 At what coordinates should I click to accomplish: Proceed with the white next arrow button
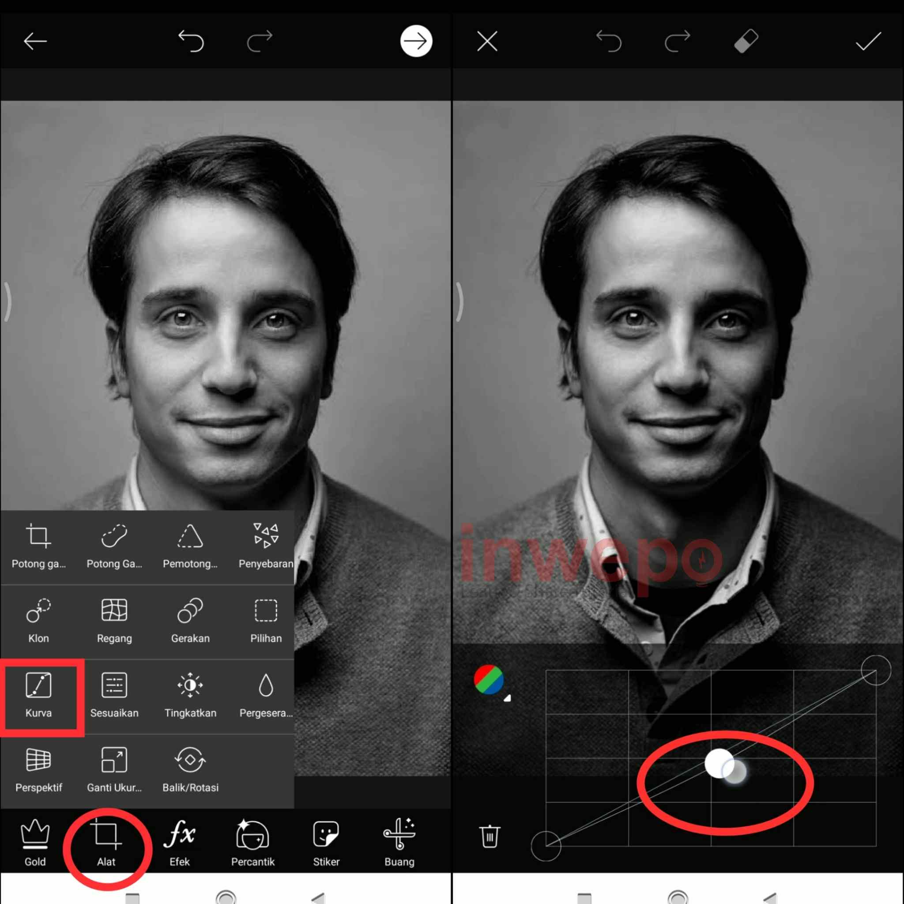(416, 41)
